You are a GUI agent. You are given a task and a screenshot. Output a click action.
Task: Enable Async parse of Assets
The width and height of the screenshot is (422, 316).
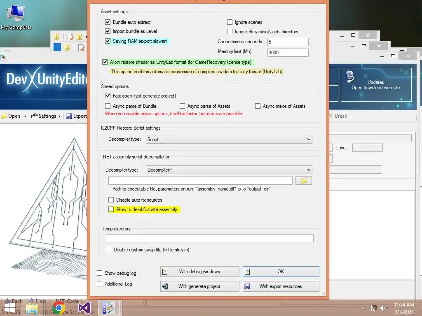183,106
